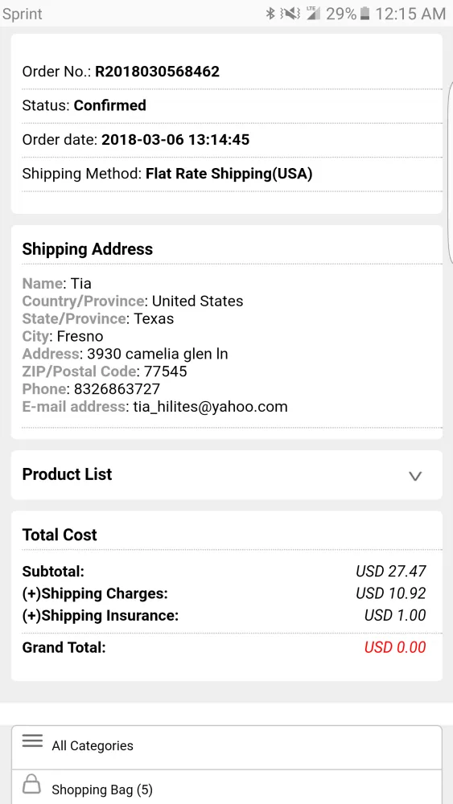Tap the Grand Total USD 0.00 amount

click(395, 647)
